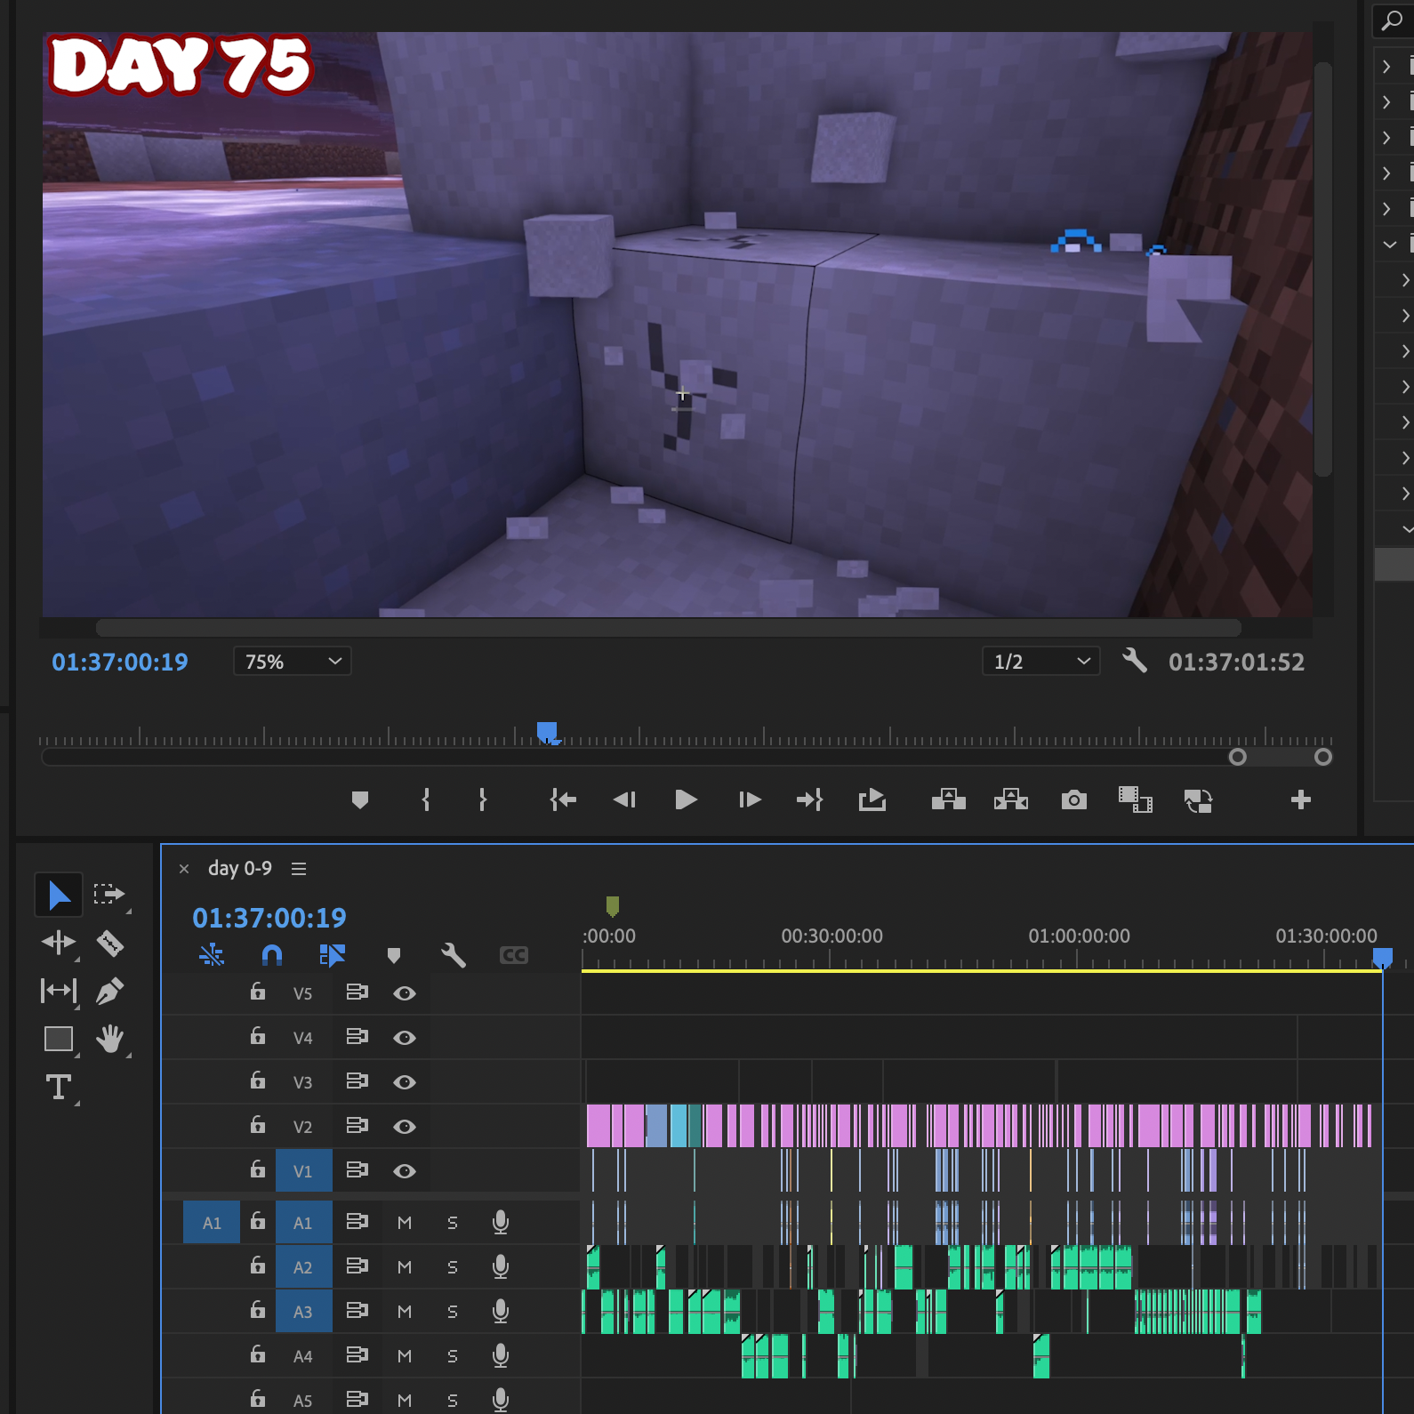Mute track A2
The width and height of the screenshot is (1414, 1414).
(x=405, y=1267)
